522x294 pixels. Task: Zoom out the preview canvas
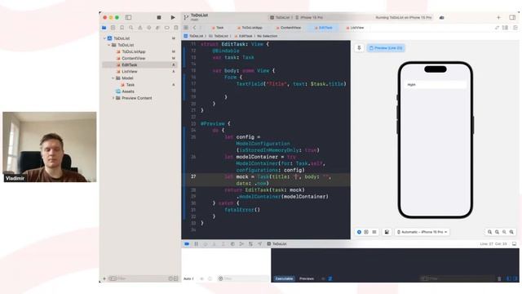[x=489, y=232]
